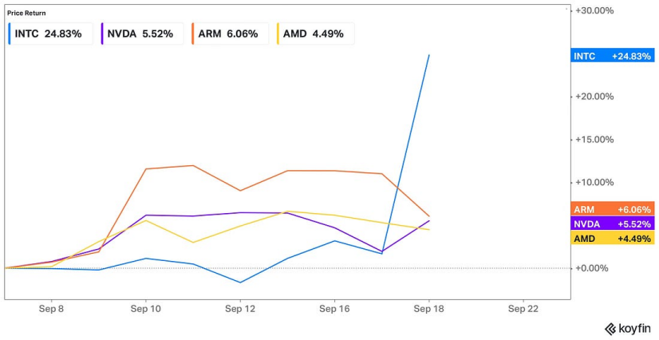Click the INTC line peak point

click(429, 55)
